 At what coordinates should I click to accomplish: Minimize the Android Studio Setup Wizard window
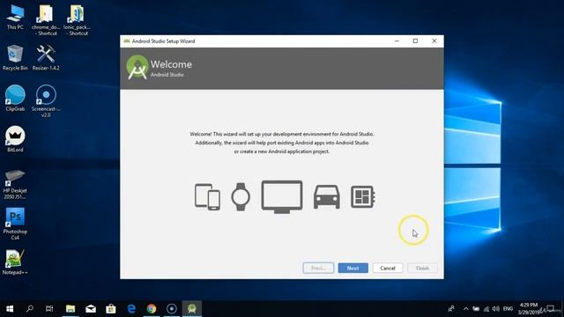[397, 41]
